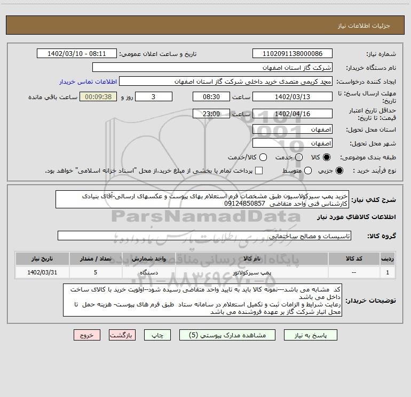The image size is (411, 397).
Task: Click the چاپ print button
Action: pyautogui.click(x=157, y=335)
